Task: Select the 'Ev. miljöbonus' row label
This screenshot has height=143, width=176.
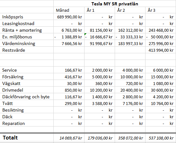Action: click(27, 37)
